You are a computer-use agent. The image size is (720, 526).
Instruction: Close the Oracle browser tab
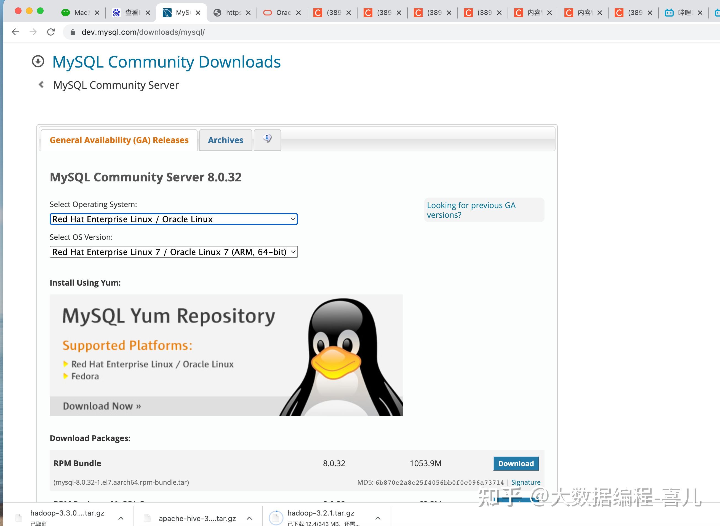tap(298, 12)
